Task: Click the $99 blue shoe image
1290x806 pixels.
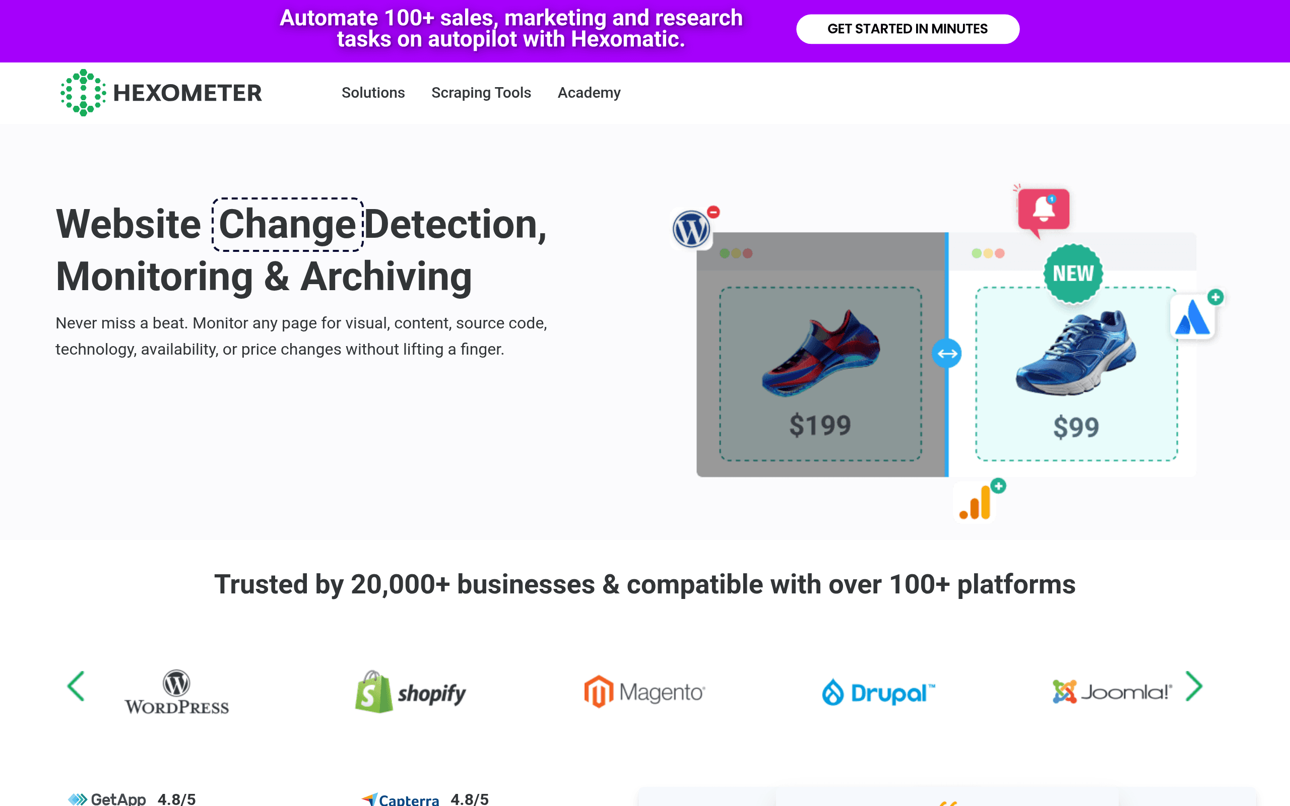Action: [1076, 353]
